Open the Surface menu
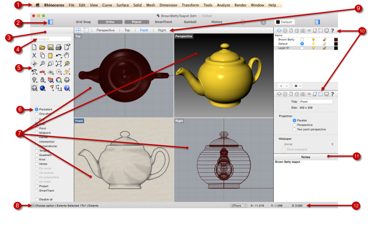This screenshot has height=231, width=378. coord(123,5)
